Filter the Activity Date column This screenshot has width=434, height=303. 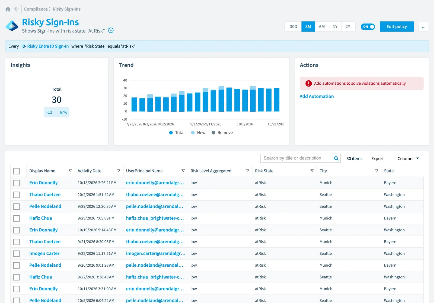(x=119, y=171)
